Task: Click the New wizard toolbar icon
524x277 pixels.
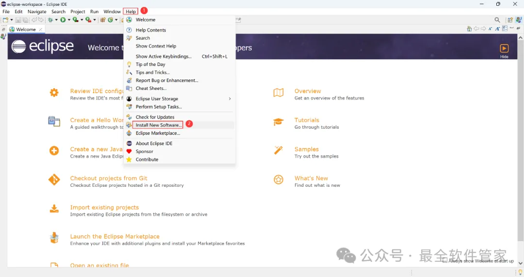Action: [x=5, y=20]
